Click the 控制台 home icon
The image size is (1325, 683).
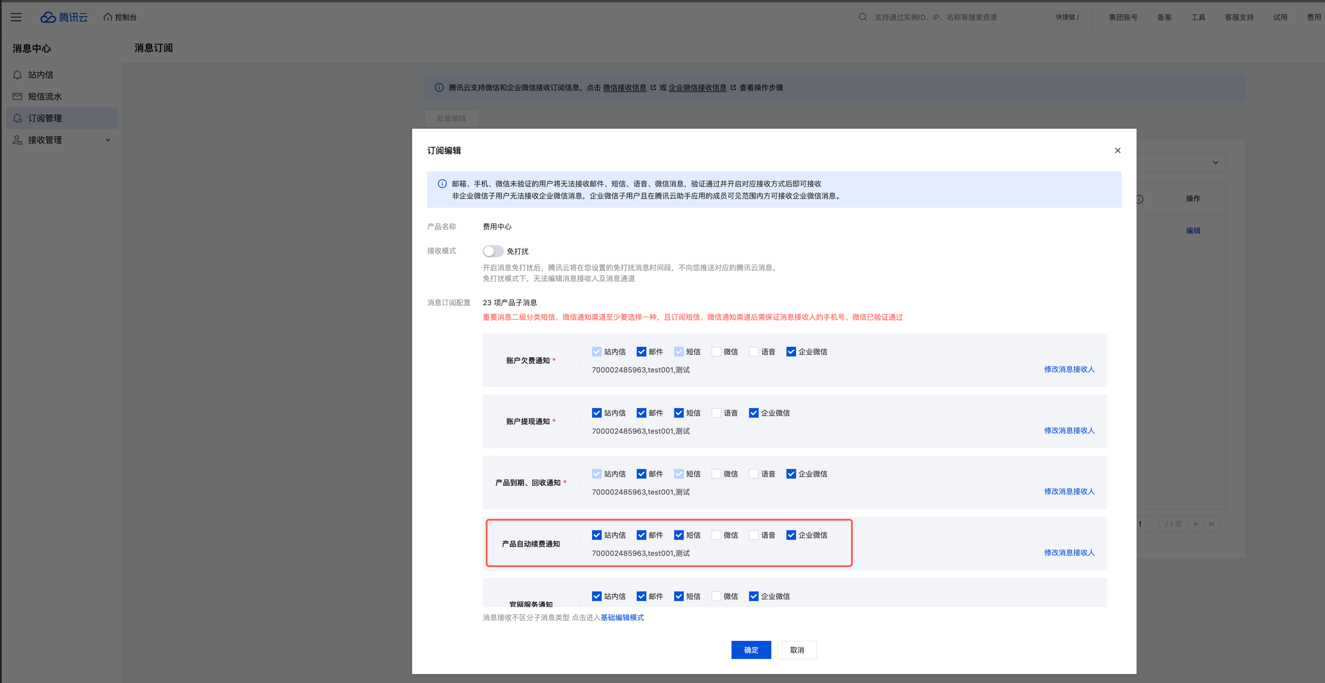(108, 17)
